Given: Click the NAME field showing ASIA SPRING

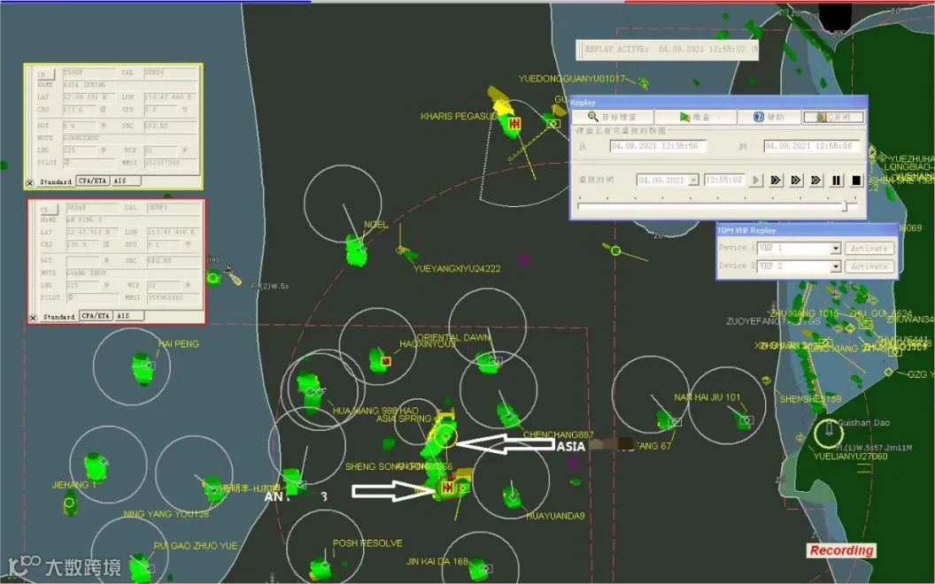Looking at the screenshot, I should 130,85.
